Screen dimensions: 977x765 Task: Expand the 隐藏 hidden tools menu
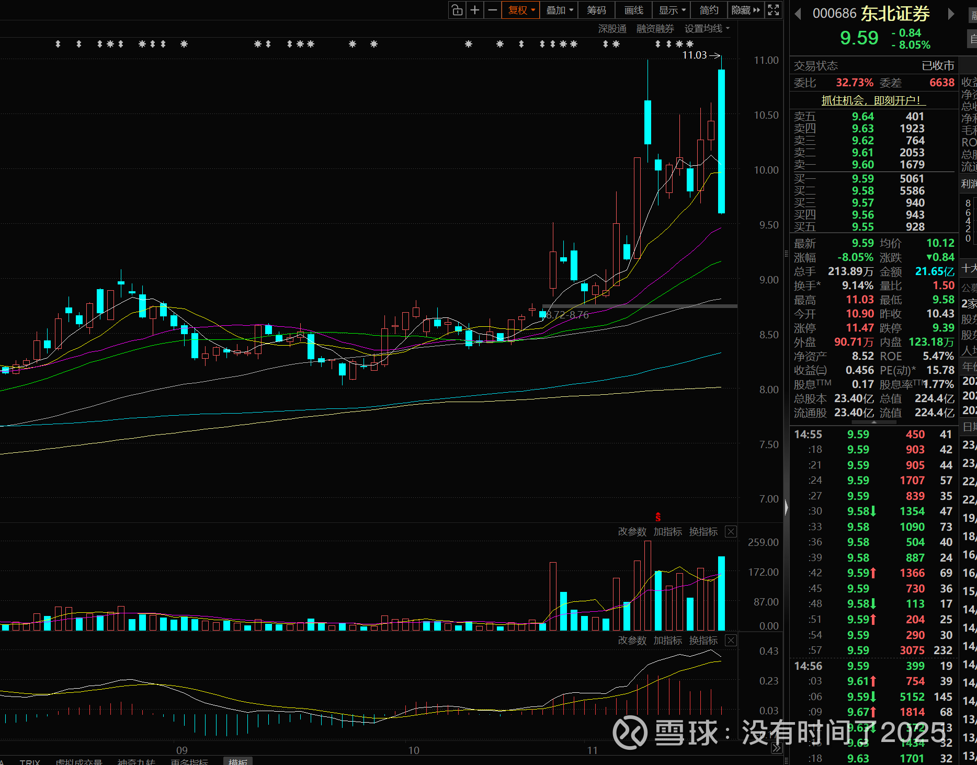point(746,10)
